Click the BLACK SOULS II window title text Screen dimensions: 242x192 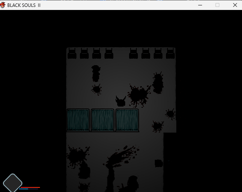coord(24,5)
